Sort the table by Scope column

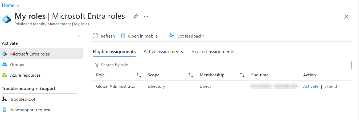[191, 75]
